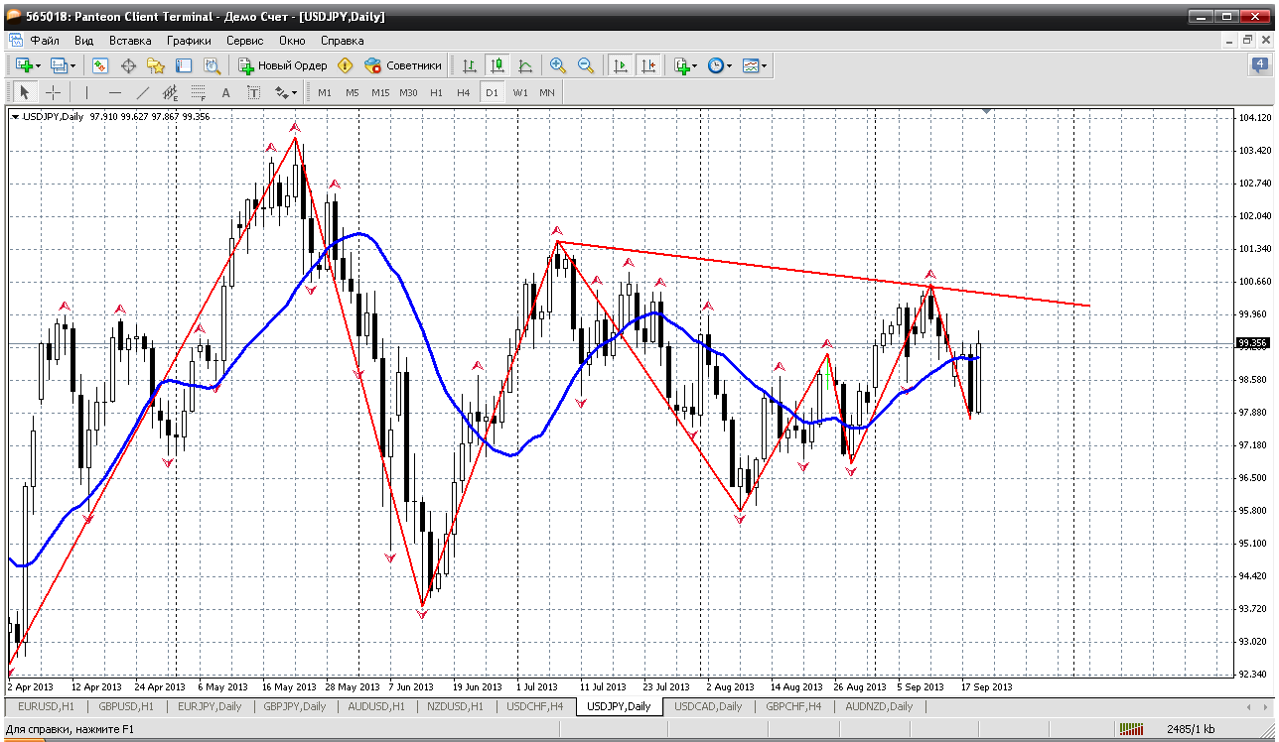
Task: Open the Periods clock dropdown
Action: click(x=719, y=65)
